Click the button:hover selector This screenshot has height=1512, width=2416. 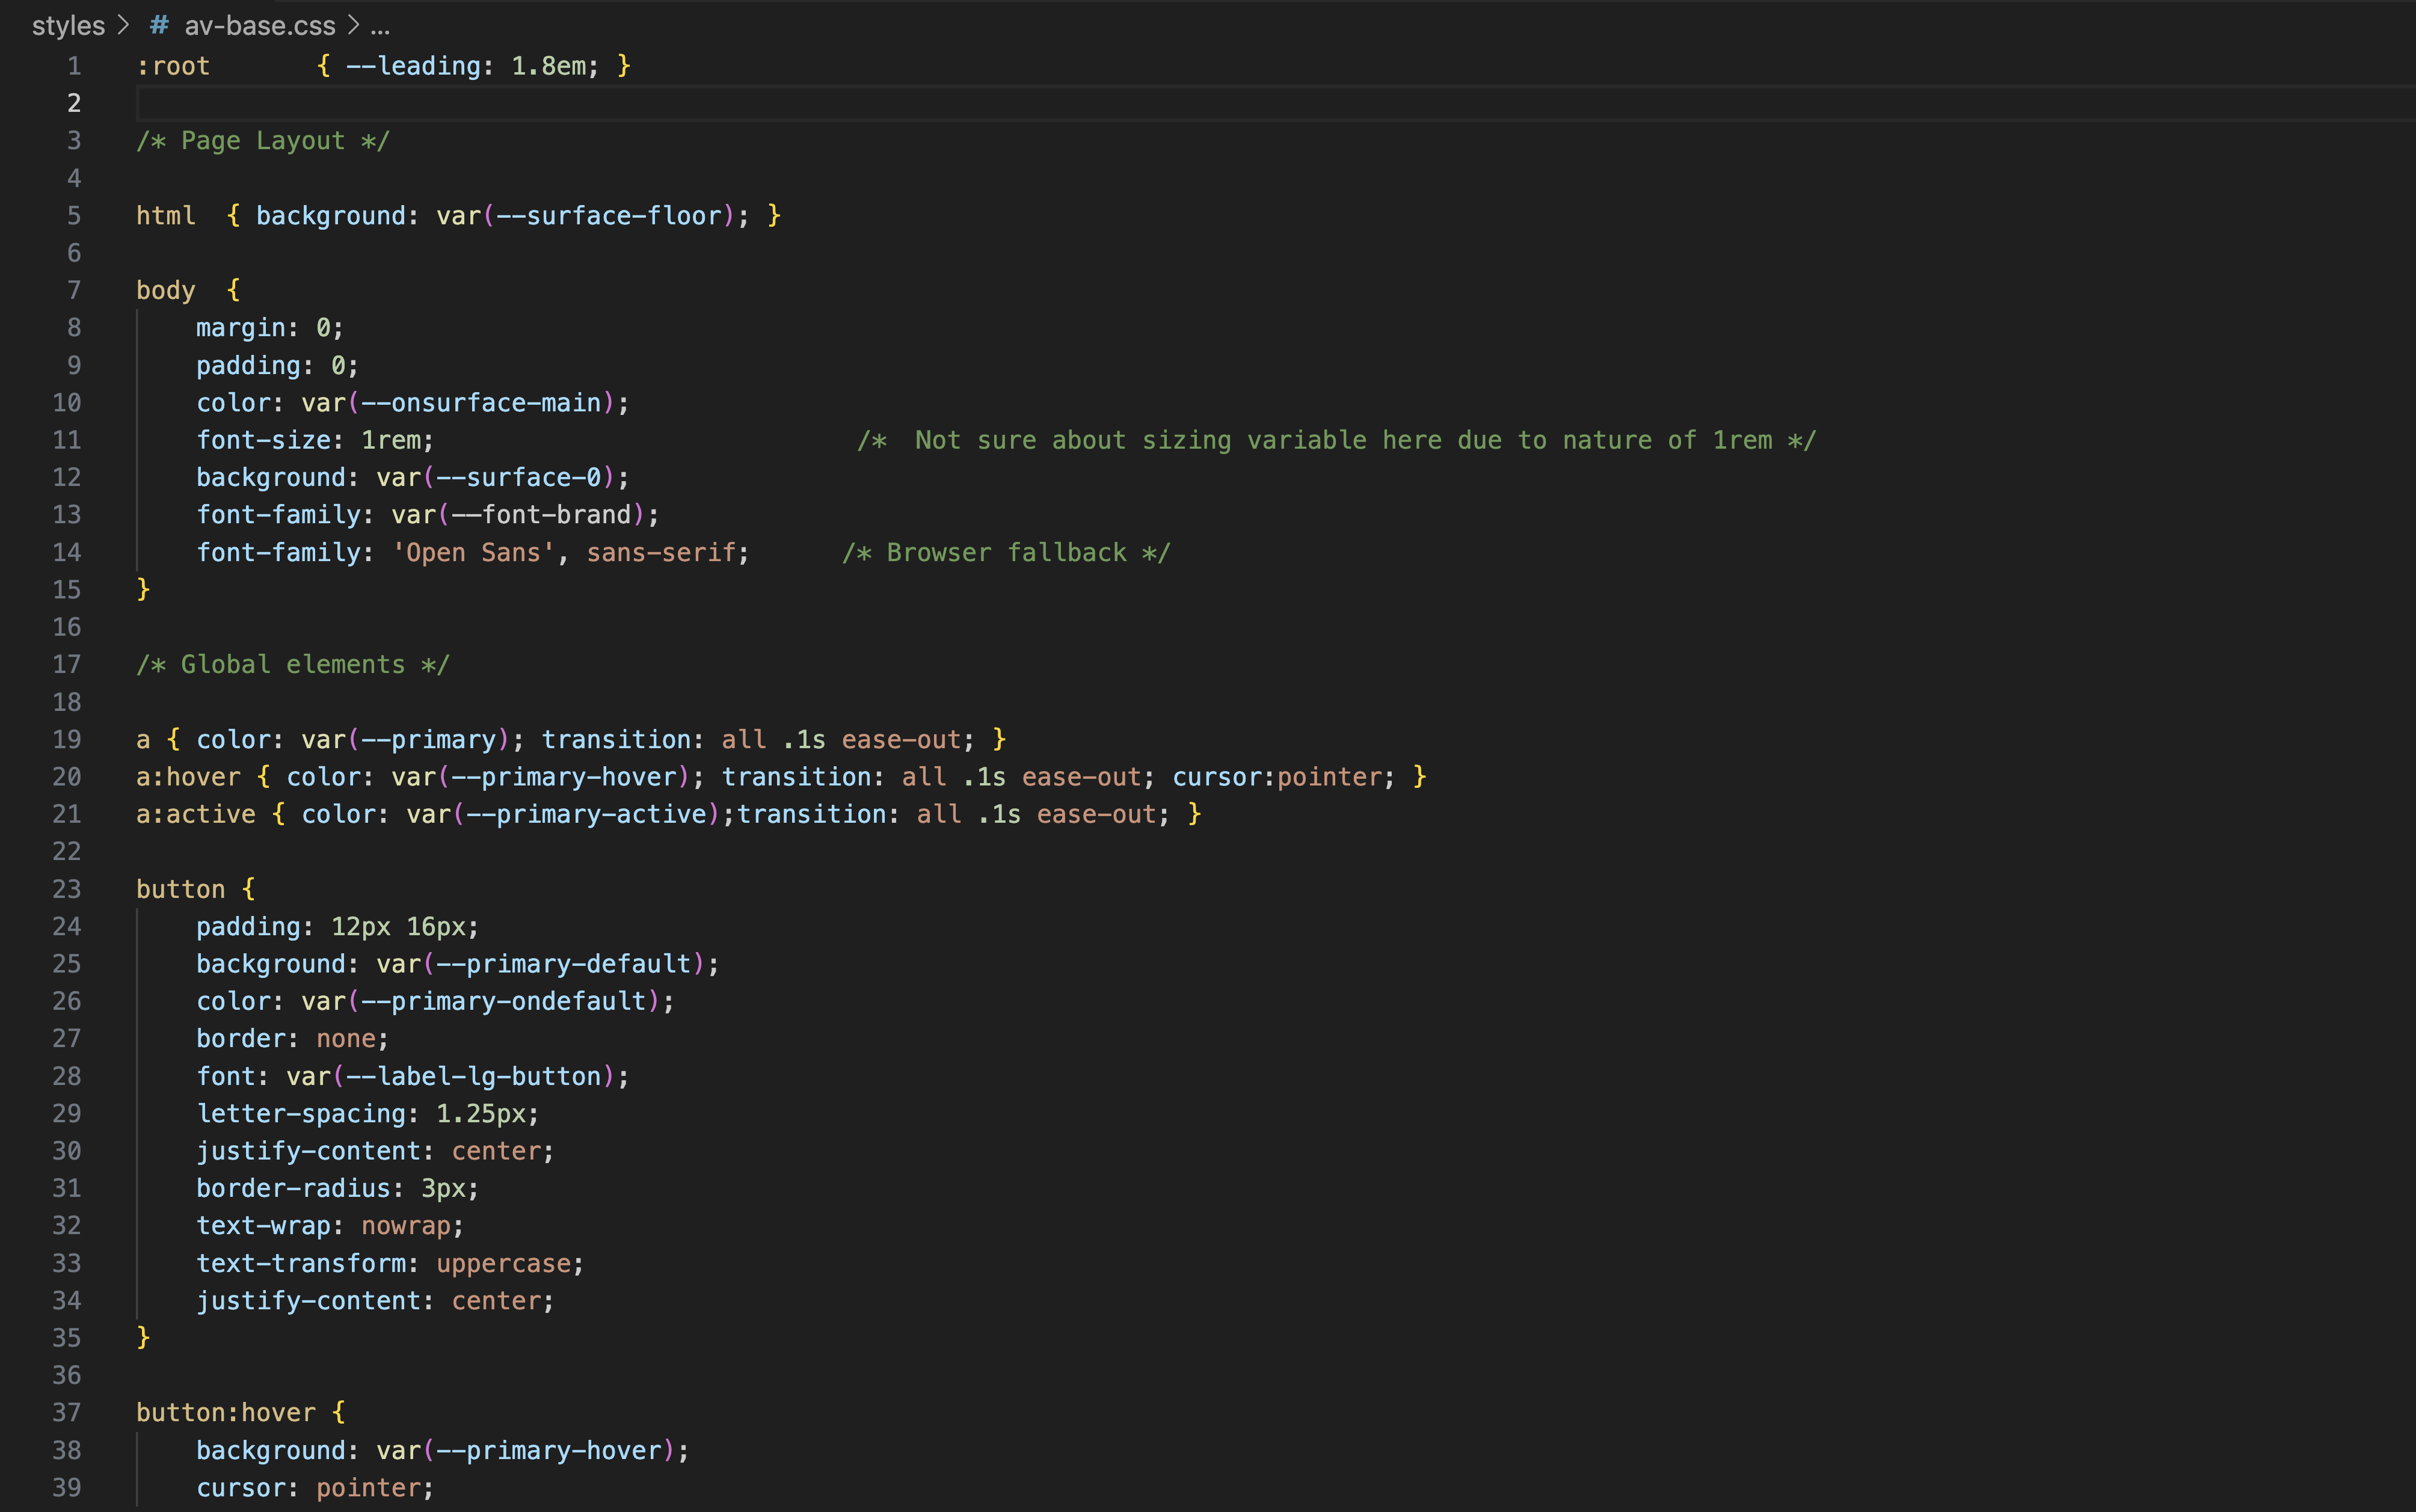[226, 1413]
